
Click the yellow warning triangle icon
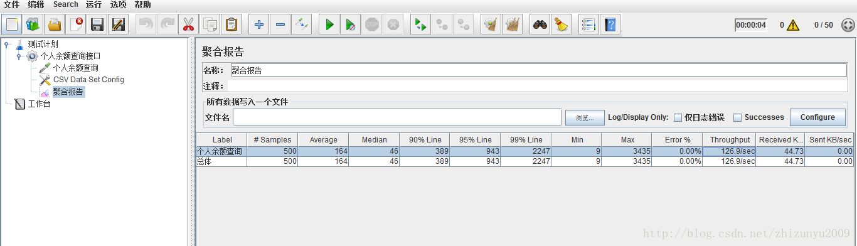[x=793, y=25]
